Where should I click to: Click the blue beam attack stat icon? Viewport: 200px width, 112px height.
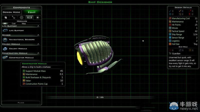pyautogui.click(x=170, y=11)
